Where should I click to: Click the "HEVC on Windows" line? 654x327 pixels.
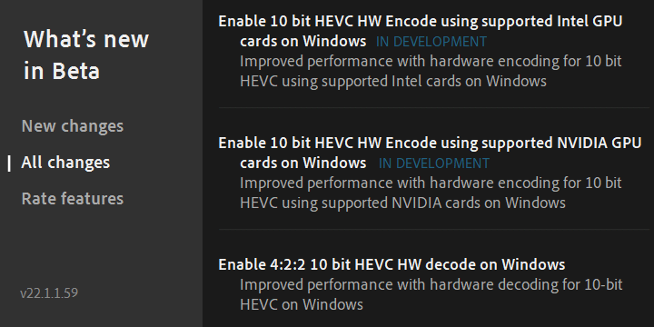click(x=302, y=304)
